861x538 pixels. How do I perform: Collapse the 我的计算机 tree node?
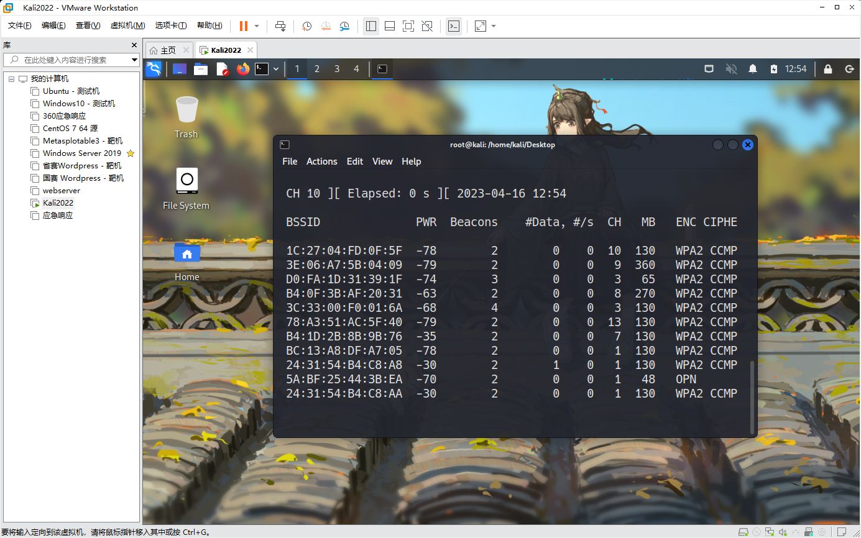(x=11, y=79)
